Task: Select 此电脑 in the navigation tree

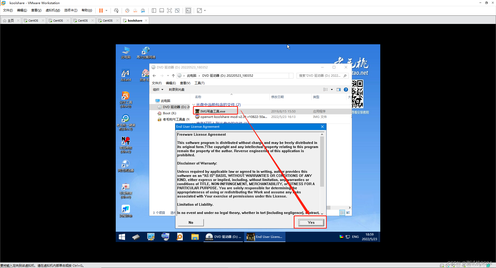Action: click(163, 101)
